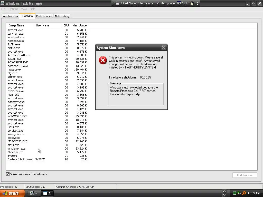Sort by Mem Usage column header
The height and width of the screenshot is (197, 263).
[79, 25]
